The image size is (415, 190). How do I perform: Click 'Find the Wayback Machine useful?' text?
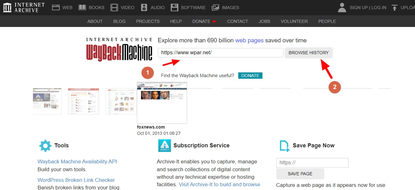pyautogui.click(x=197, y=76)
